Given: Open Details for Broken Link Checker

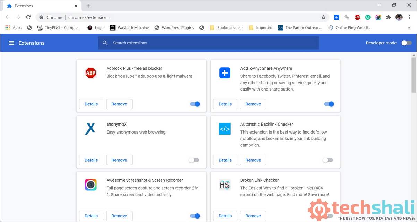Looking at the screenshot, I should point(225,216).
